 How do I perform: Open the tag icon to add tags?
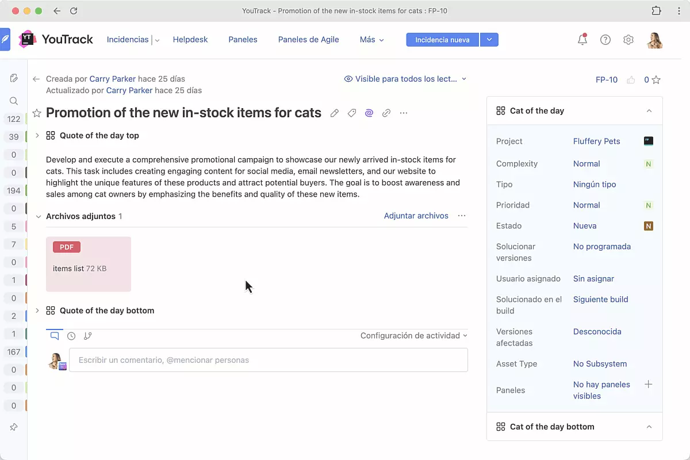(352, 113)
